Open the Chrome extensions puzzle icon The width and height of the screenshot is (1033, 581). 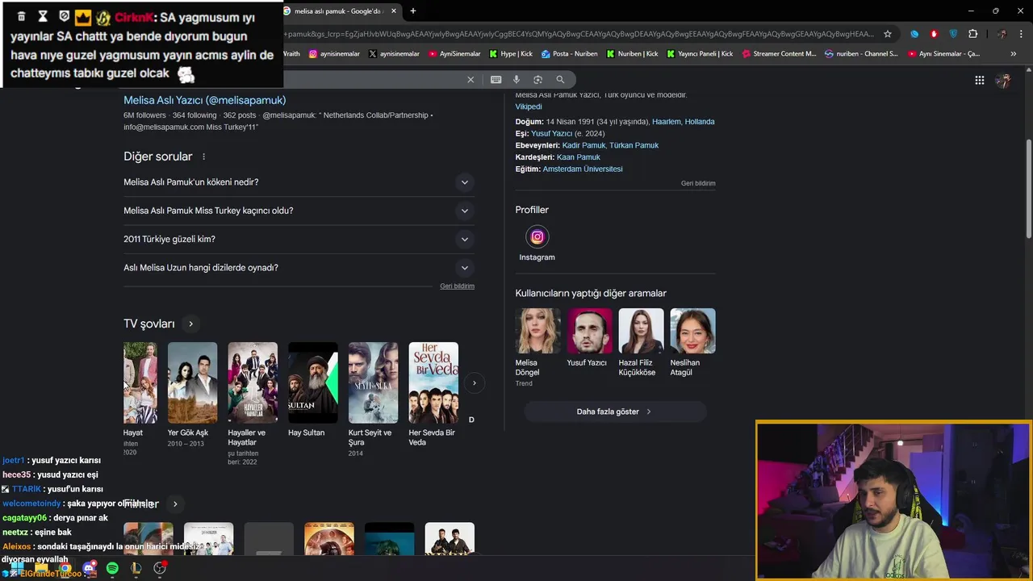pos(972,34)
